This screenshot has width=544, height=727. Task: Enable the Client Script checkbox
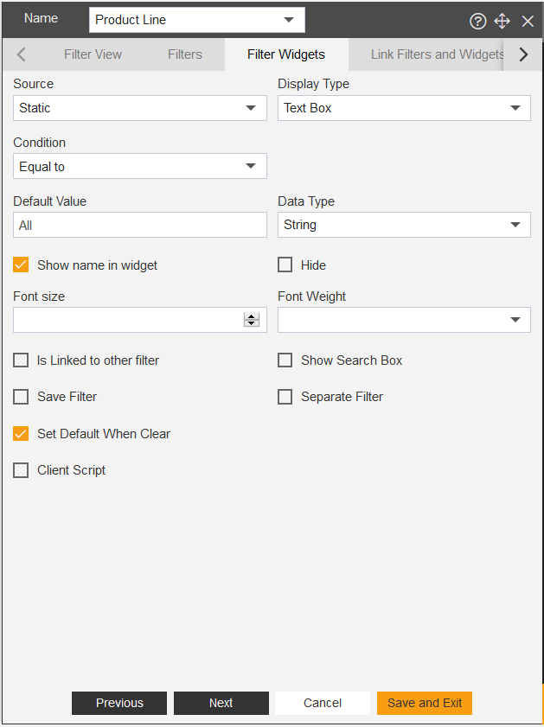click(x=21, y=470)
